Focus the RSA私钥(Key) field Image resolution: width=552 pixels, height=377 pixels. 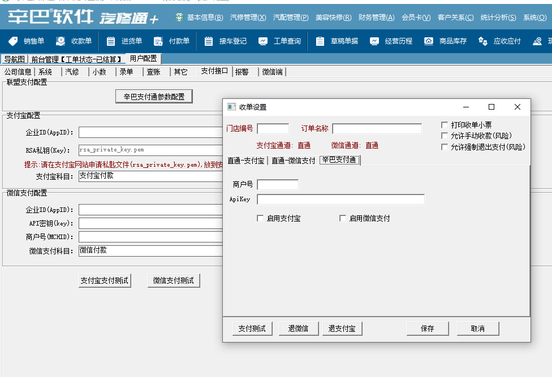[x=150, y=150]
